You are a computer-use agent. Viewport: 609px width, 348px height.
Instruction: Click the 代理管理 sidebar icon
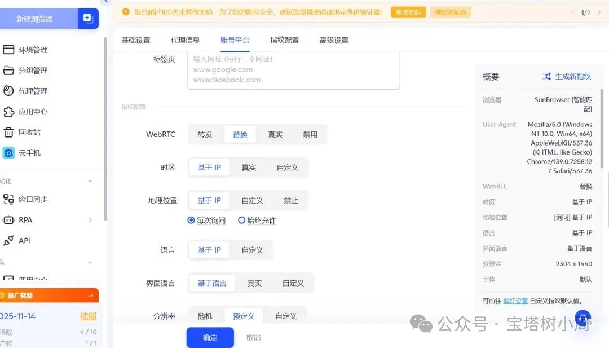tap(8, 91)
